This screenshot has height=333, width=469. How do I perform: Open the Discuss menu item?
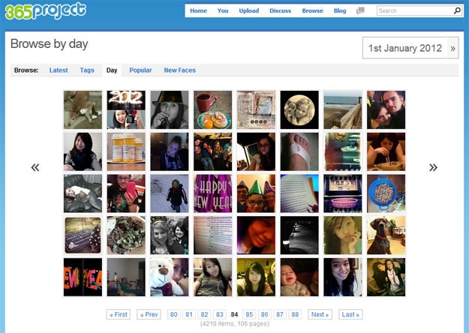coord(280,11)
